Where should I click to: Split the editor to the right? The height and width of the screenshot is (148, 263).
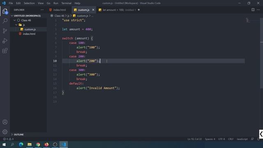[x=253, y=10]
